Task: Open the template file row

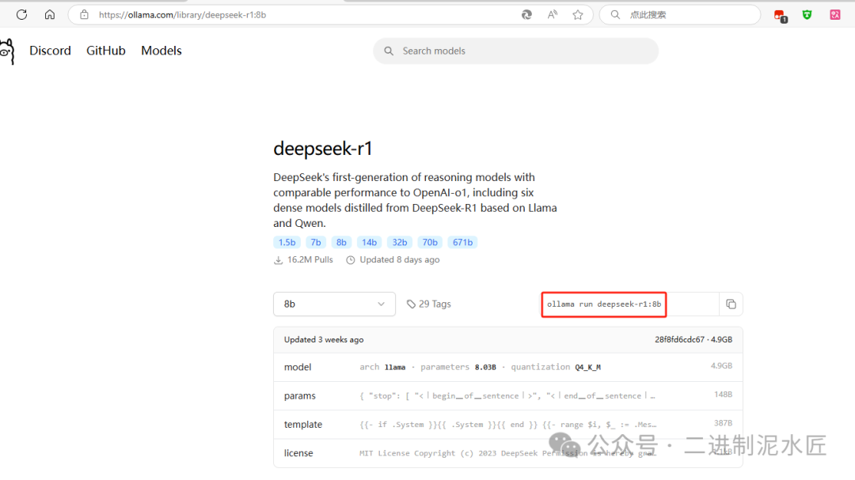Action: click(x=507, y=425)
